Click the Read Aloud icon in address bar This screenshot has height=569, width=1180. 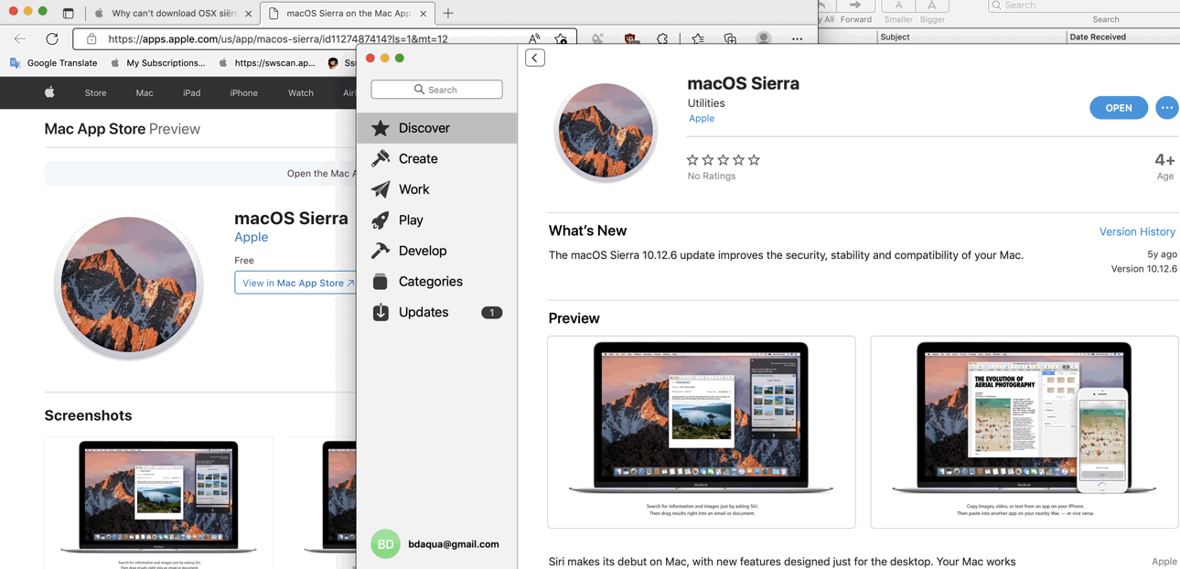pyautogui.click(x=534, y=39)
